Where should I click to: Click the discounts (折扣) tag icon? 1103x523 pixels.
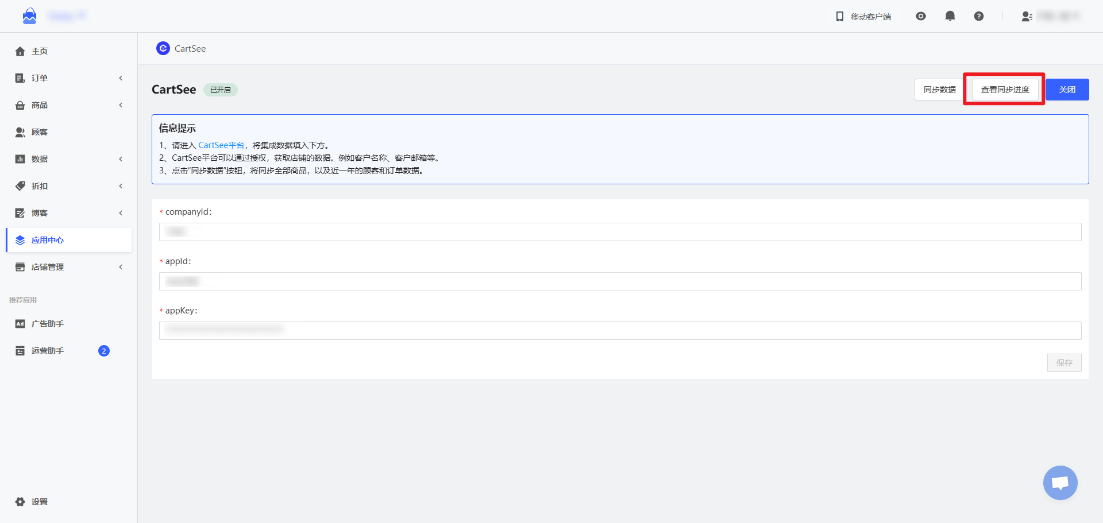point(20,186)
